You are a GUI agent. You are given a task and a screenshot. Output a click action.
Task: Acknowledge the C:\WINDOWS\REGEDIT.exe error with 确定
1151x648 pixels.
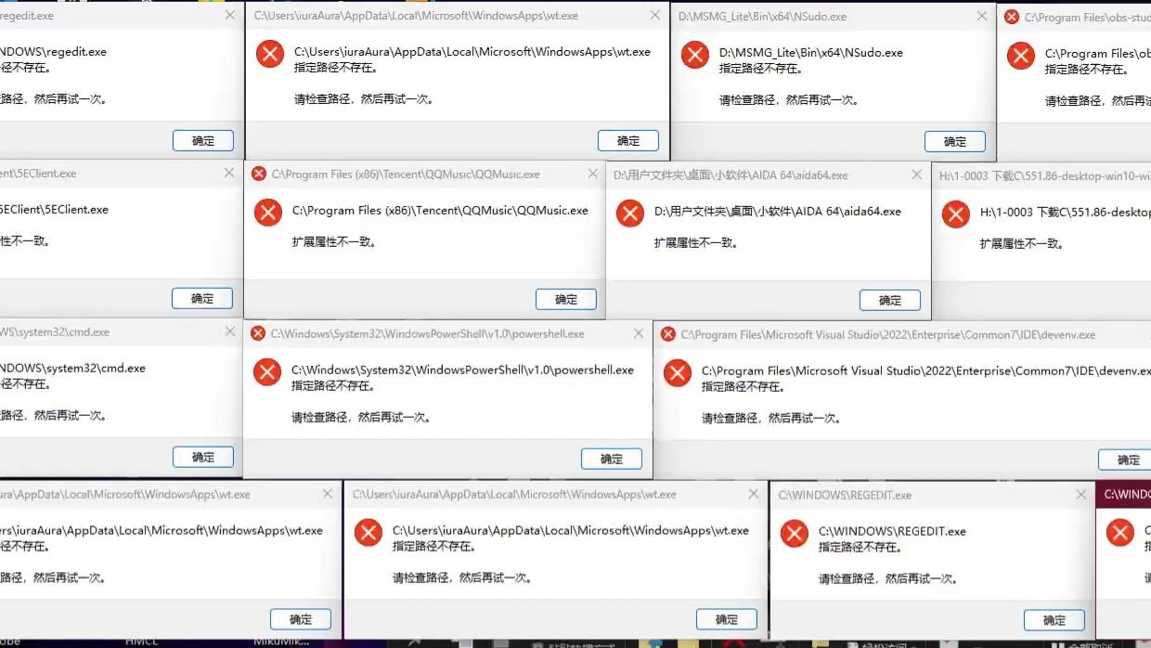click(1054, 620)
